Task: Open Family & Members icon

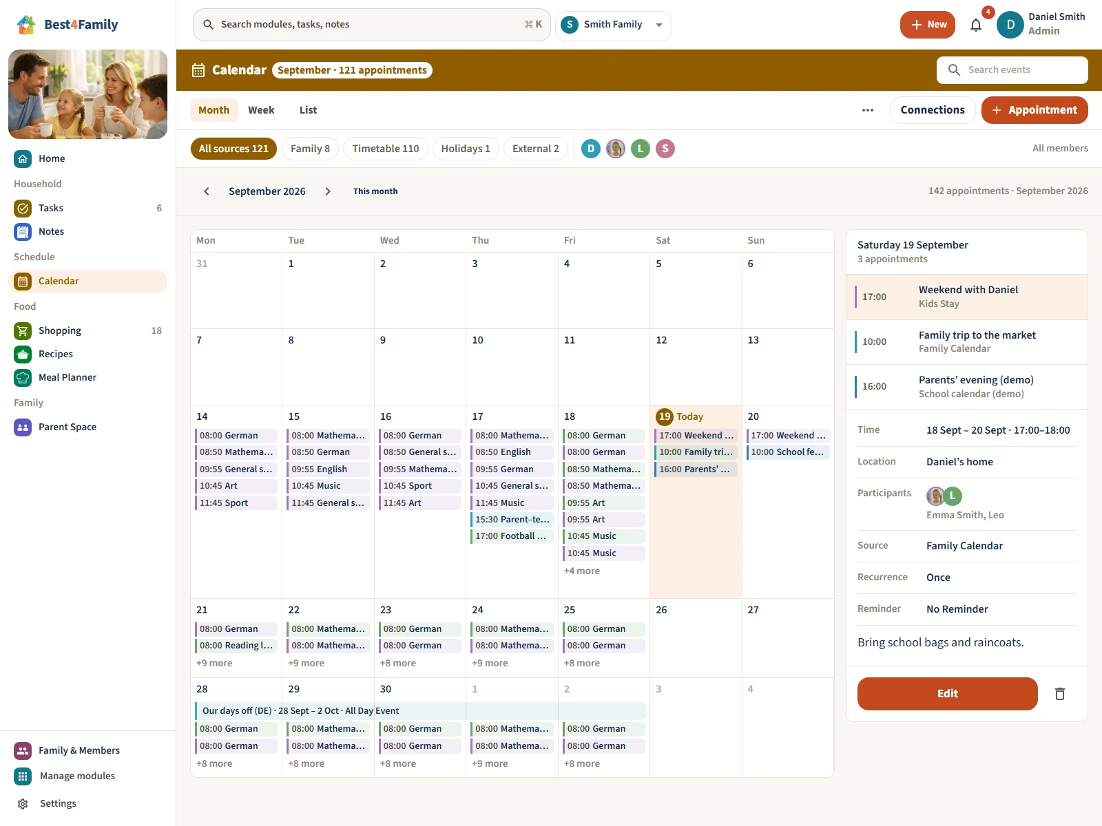Action: [23, 750]
